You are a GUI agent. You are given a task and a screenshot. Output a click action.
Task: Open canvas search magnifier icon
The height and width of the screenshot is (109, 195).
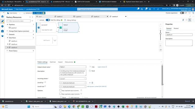pyautogui.click(x=161, y=24)
